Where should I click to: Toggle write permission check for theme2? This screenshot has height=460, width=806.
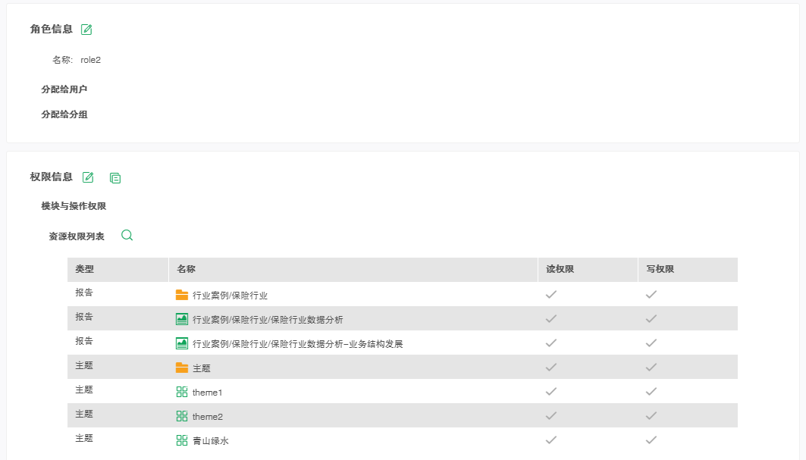(651, 416)
